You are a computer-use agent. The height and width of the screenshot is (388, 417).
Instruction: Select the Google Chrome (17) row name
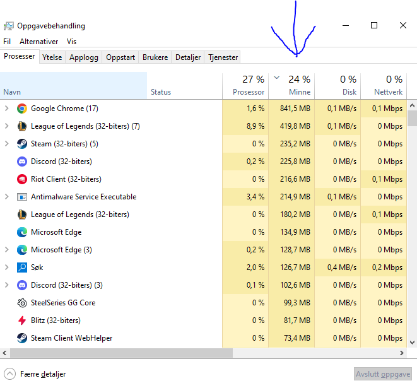click(x=64, y=109)
